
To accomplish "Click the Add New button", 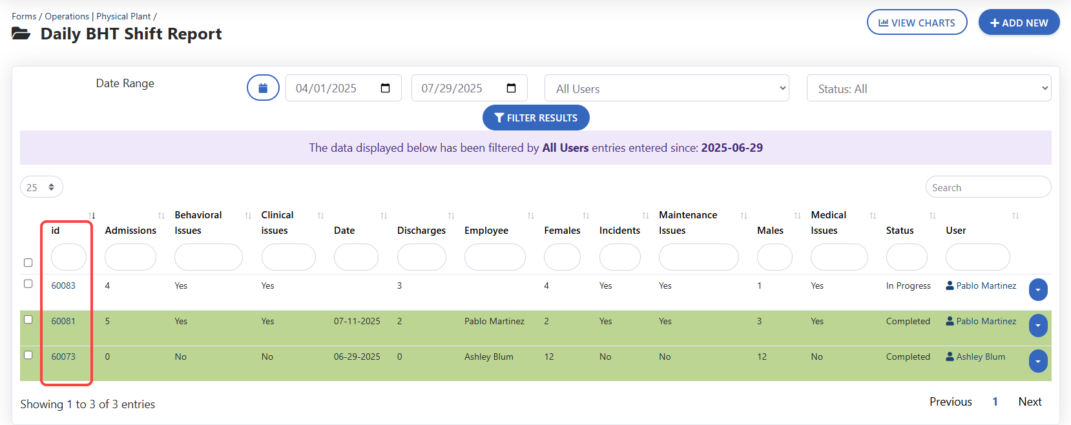I will click(1019, 23).
